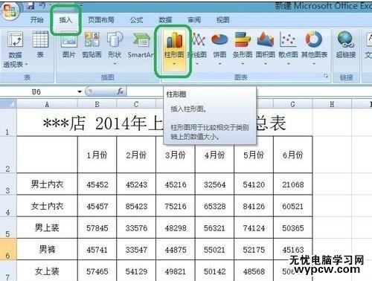The height and width of the screenshot is (281, 372).
Task: Insert an area chart (面积图)
Action: click(265, 48)
